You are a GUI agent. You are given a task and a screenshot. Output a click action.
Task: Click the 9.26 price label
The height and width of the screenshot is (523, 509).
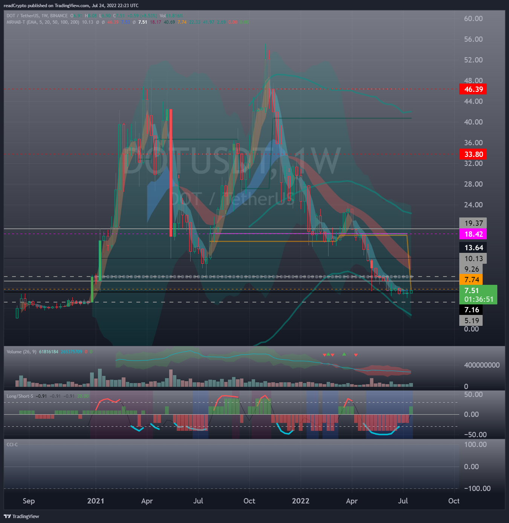[x=471, y=269]
